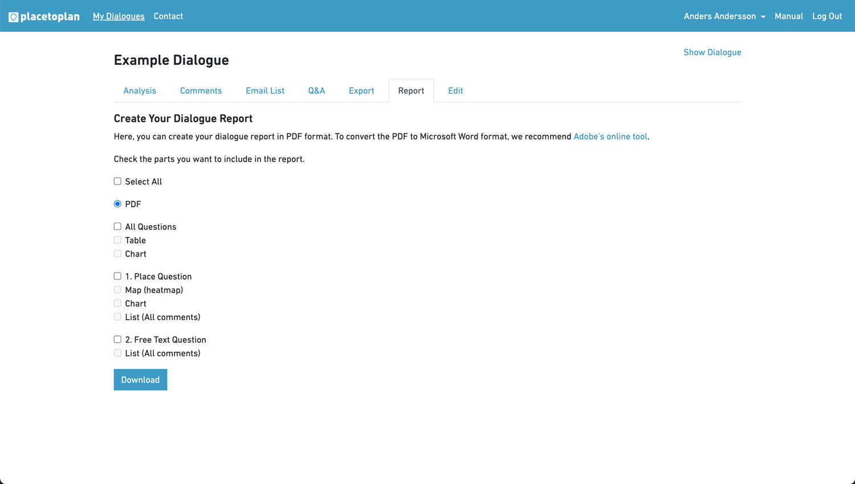Enable the 2. Free Text Question checkbox
Screen dimensions: 855x484
tap(117, 339)
